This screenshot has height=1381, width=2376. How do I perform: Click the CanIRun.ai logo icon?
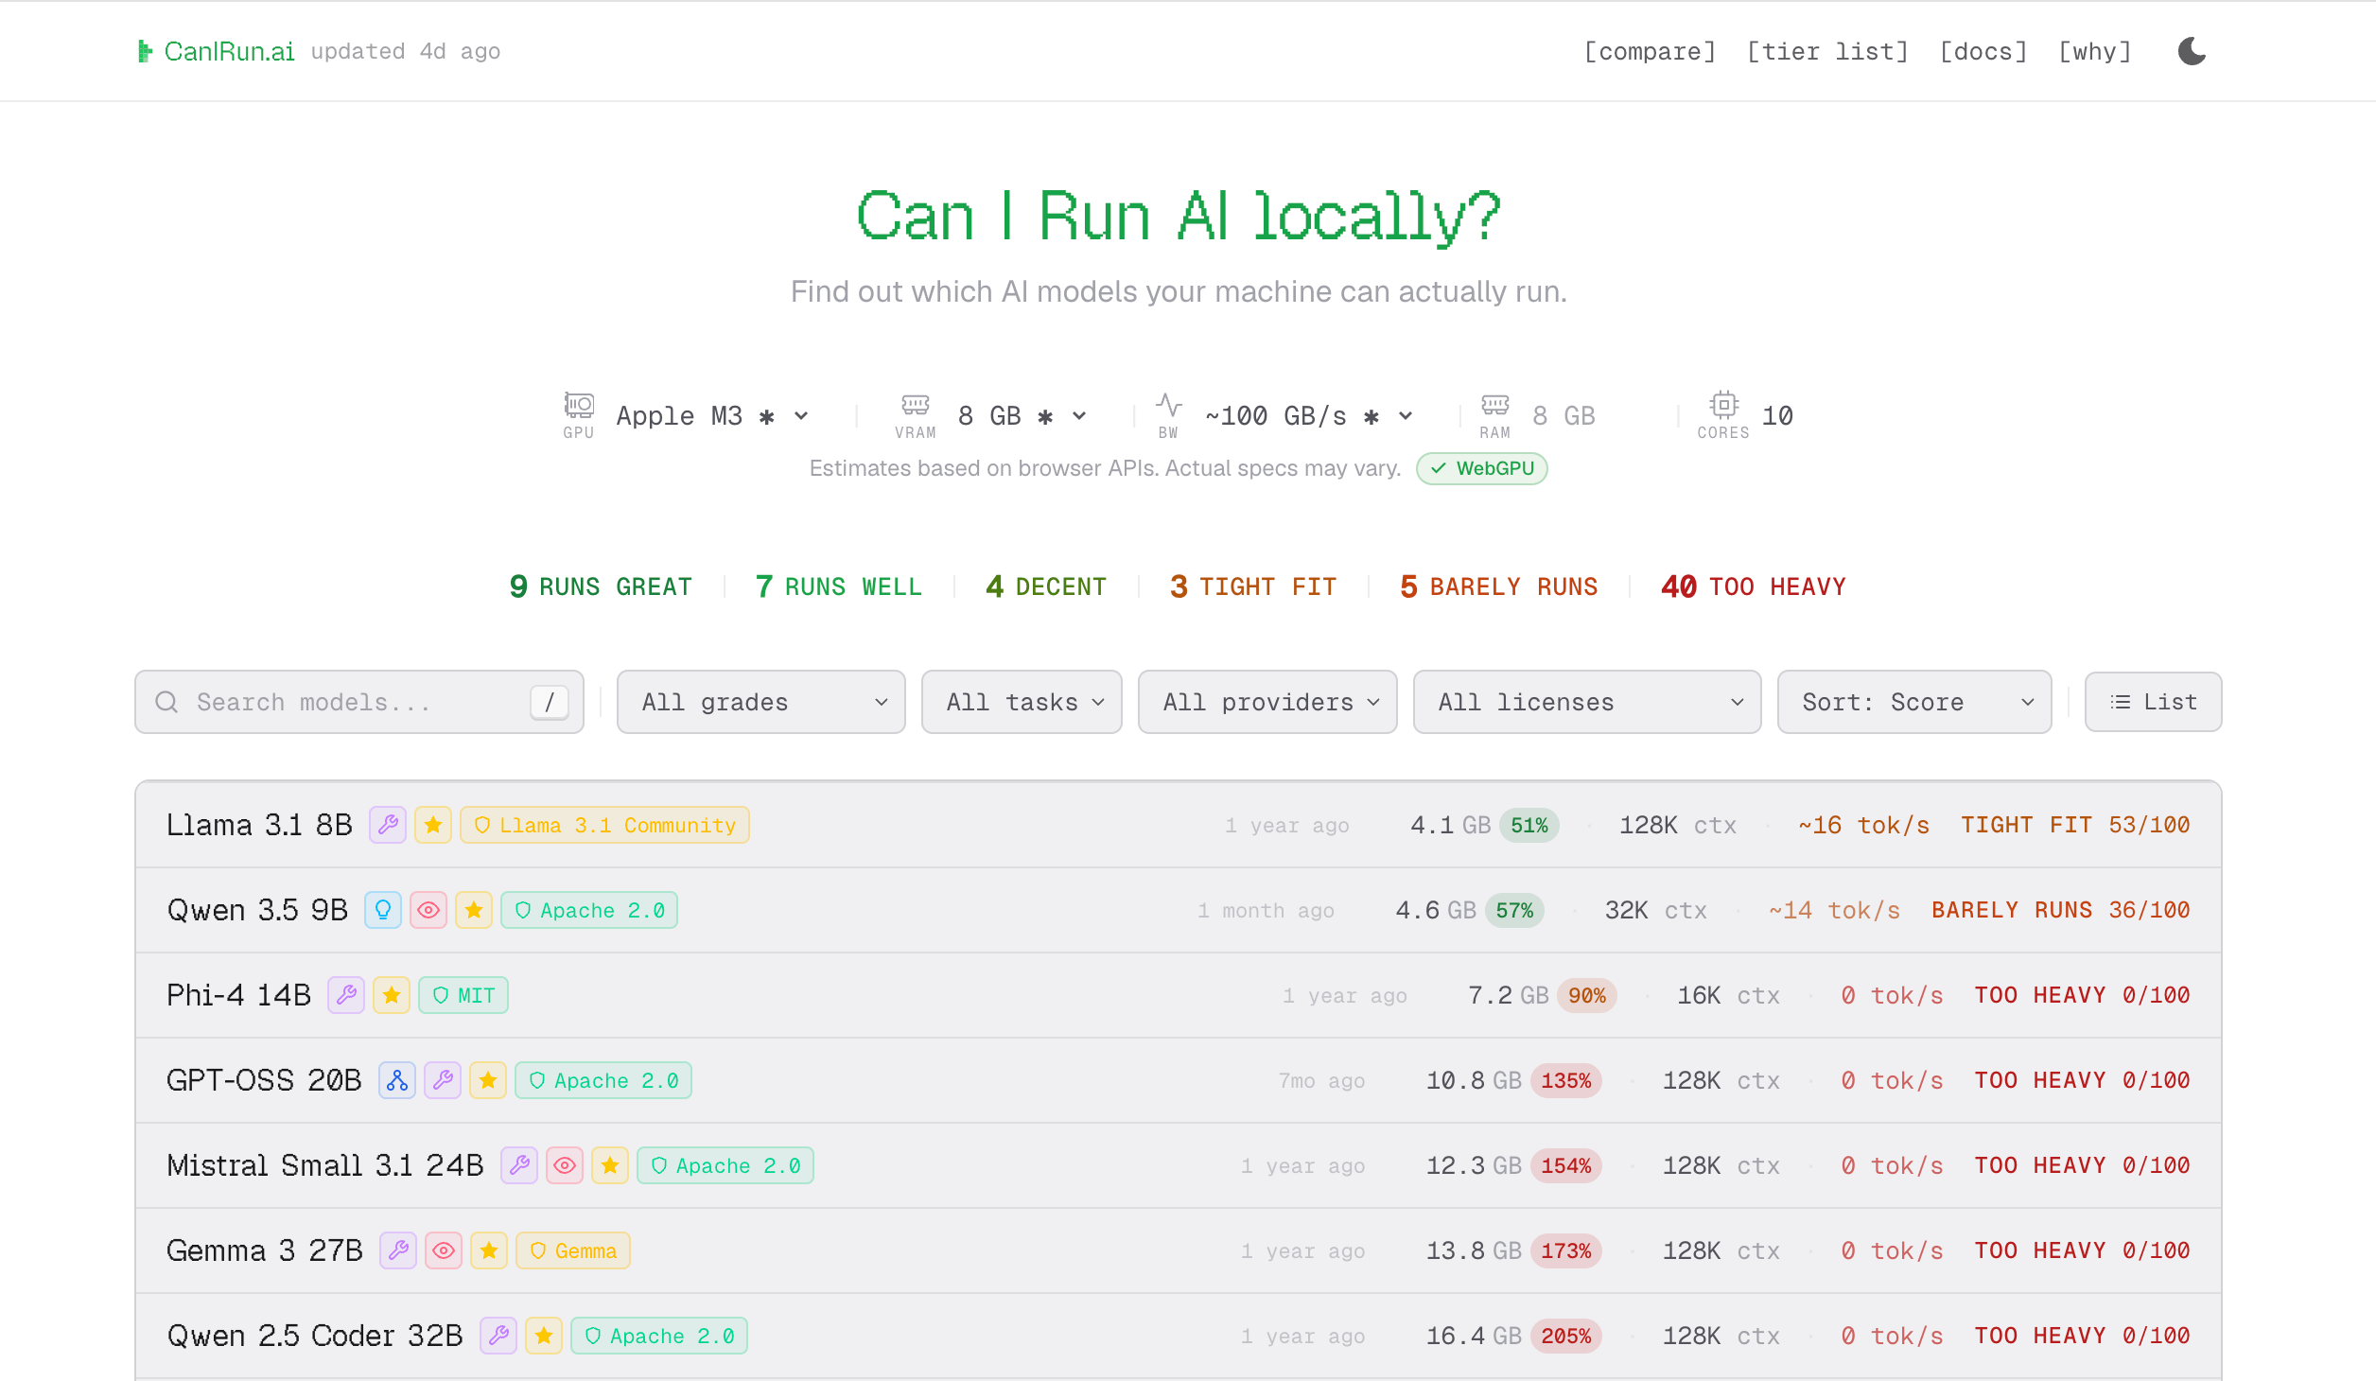(x=145, y=51)
